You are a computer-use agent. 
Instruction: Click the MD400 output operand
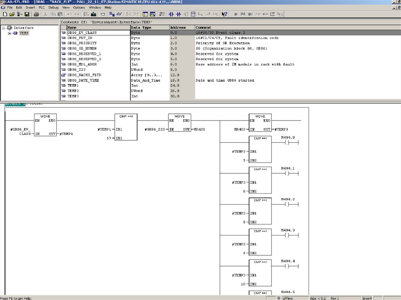pyautogui.click(x=199, y=129)
